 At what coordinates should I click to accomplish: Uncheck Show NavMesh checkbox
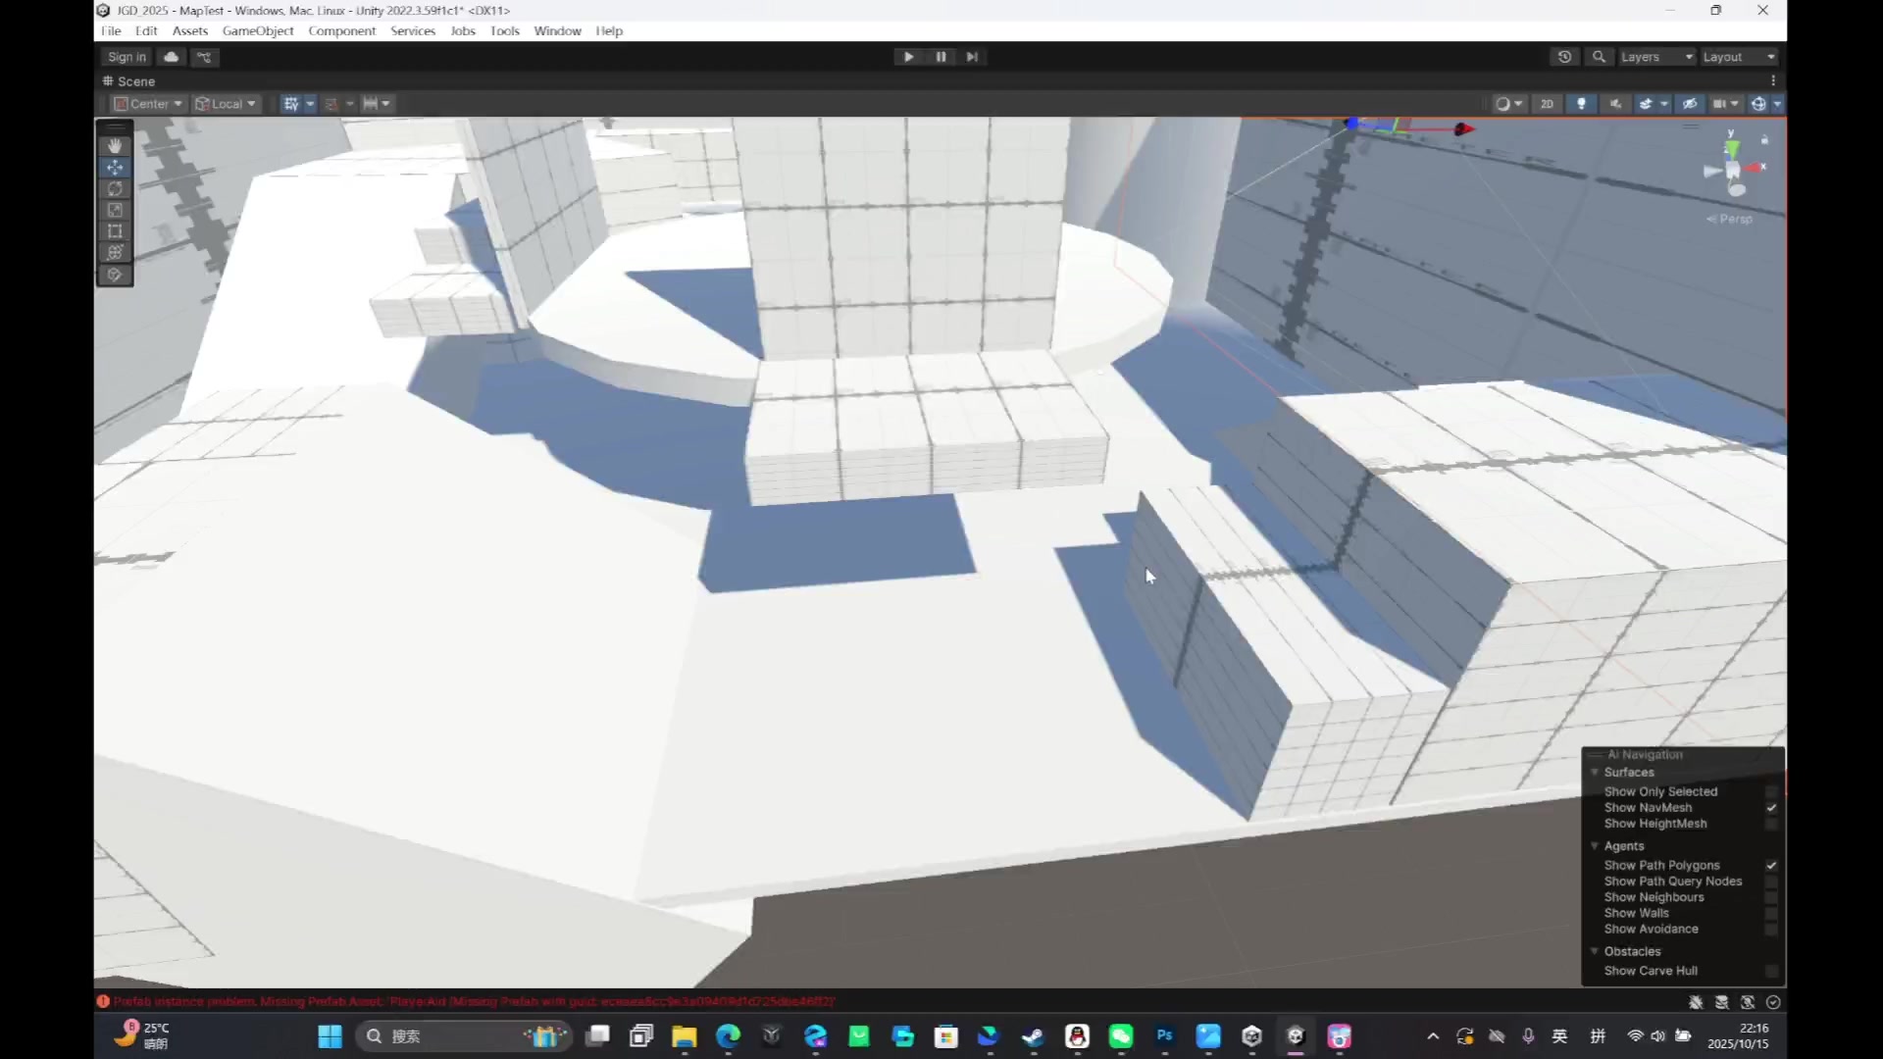point(1771,808)
